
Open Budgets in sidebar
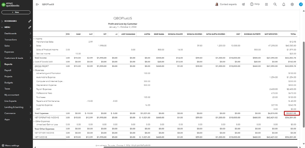pos(9,83)
